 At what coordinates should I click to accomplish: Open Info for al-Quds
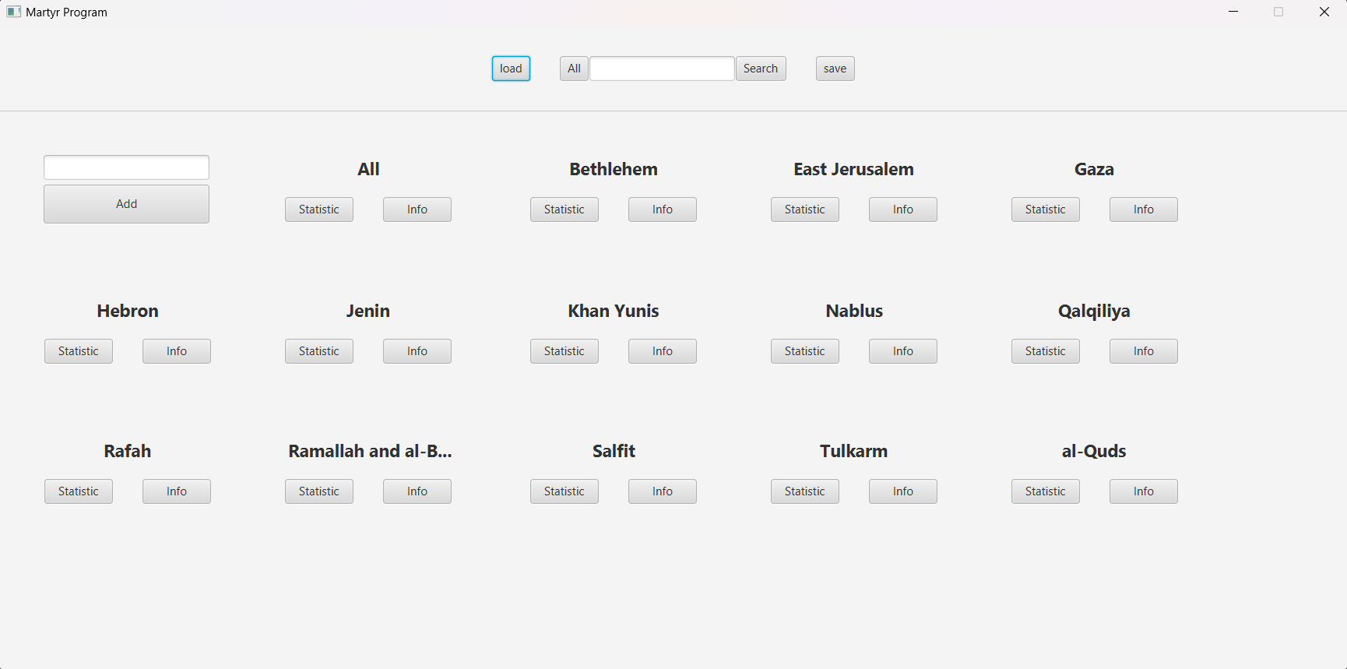1144,491
